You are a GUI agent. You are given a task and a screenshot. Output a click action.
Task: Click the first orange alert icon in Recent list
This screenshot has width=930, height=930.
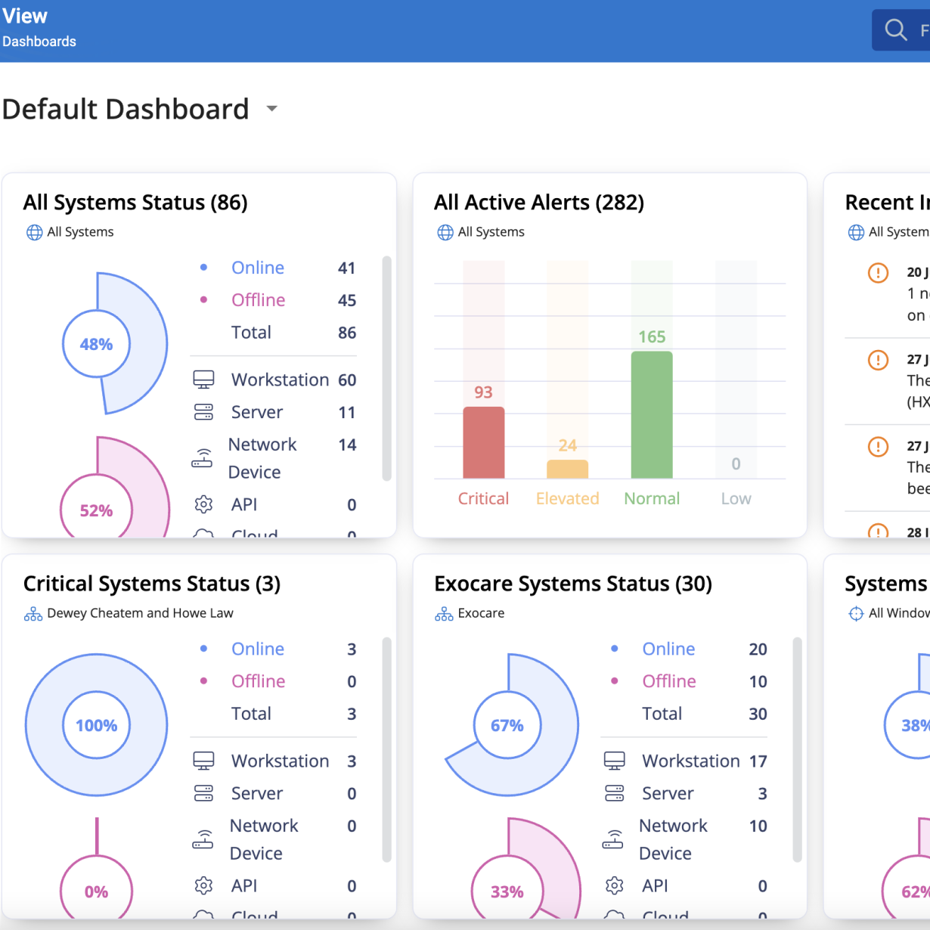878,272
